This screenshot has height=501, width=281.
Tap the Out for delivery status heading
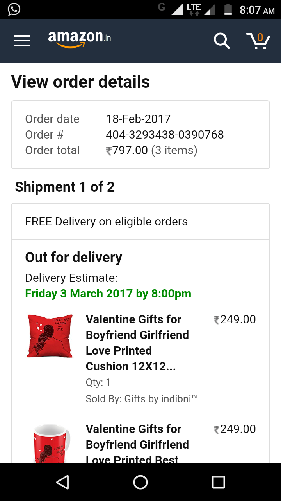coord(74,258)
